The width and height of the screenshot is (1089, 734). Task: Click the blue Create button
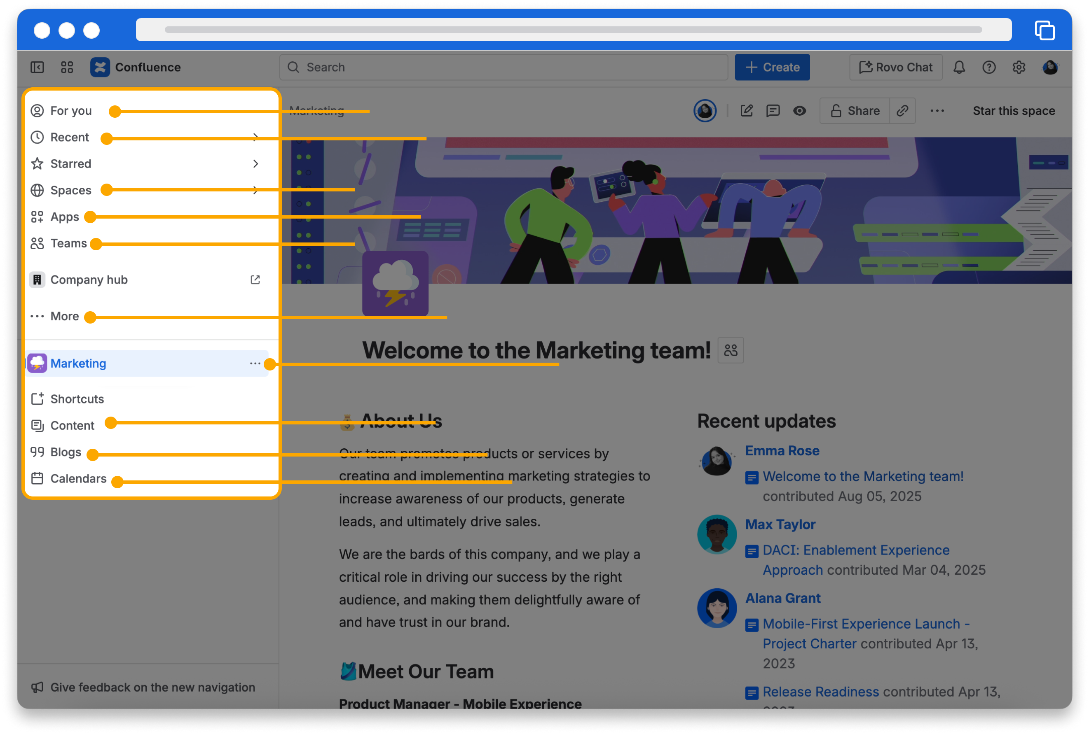tap(772, 68)
